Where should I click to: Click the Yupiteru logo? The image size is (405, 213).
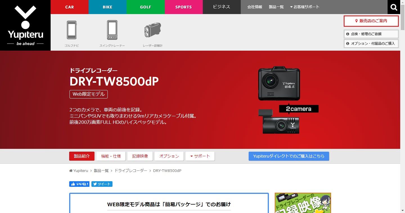(25, 25)
